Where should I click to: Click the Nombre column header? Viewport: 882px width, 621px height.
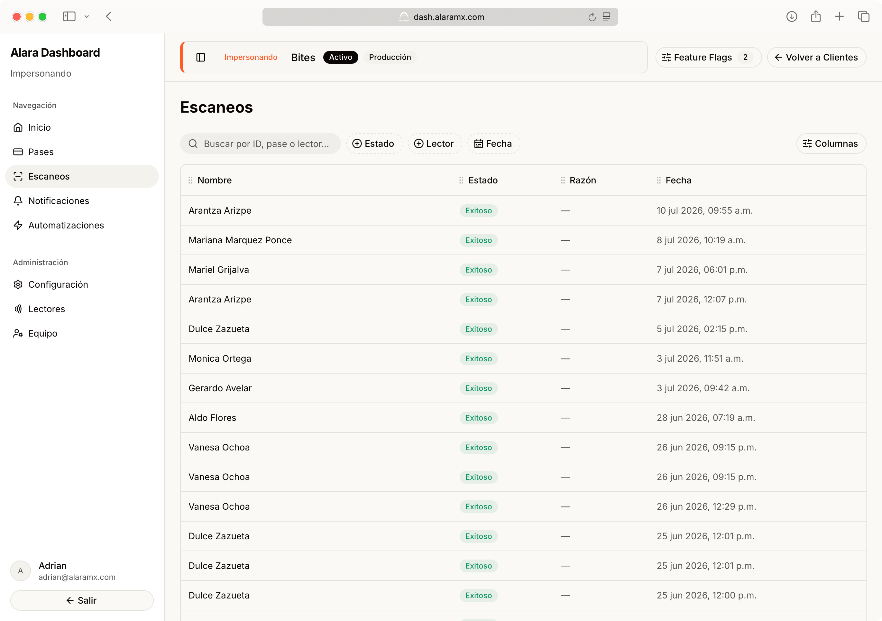pos(214,180)
